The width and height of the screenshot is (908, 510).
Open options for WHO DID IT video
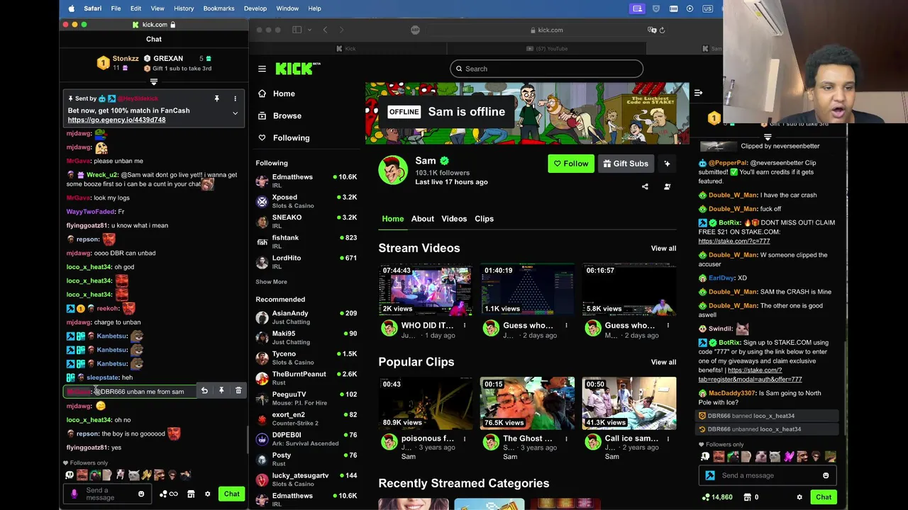pyautogui.click(x=465, y=326)
